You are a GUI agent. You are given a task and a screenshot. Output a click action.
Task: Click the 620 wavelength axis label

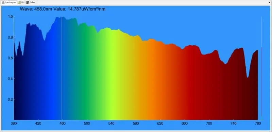[x=160, y=123]
